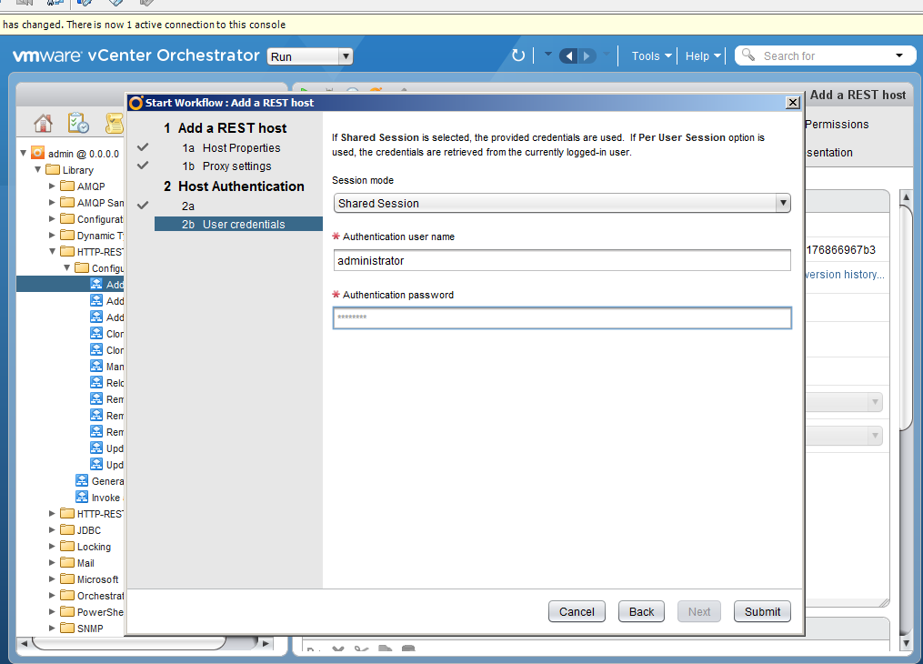Click the search magnifier icon
Image resolution: width=923 pixels, height=664 pixels.
[748, 55]
